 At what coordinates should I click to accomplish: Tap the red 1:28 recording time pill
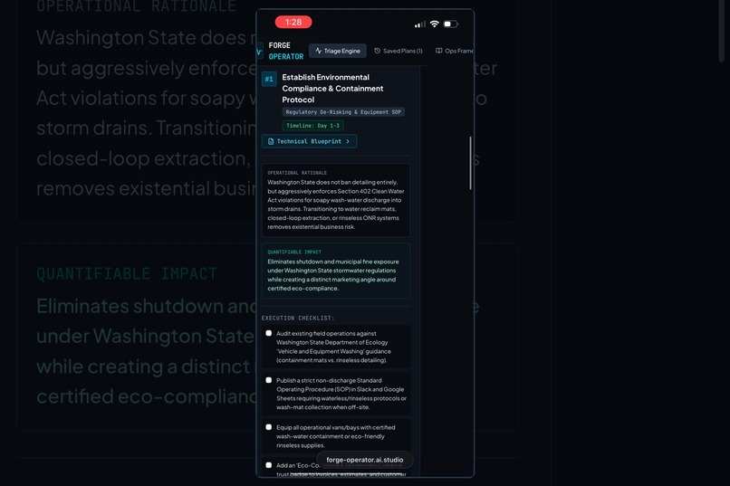[x=293, y=22]
